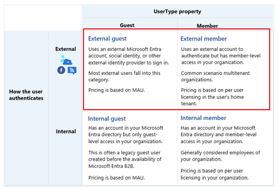Screen dimensions: 278x188
Task: Select the Guest column header
Action: (x=127, y=25)
